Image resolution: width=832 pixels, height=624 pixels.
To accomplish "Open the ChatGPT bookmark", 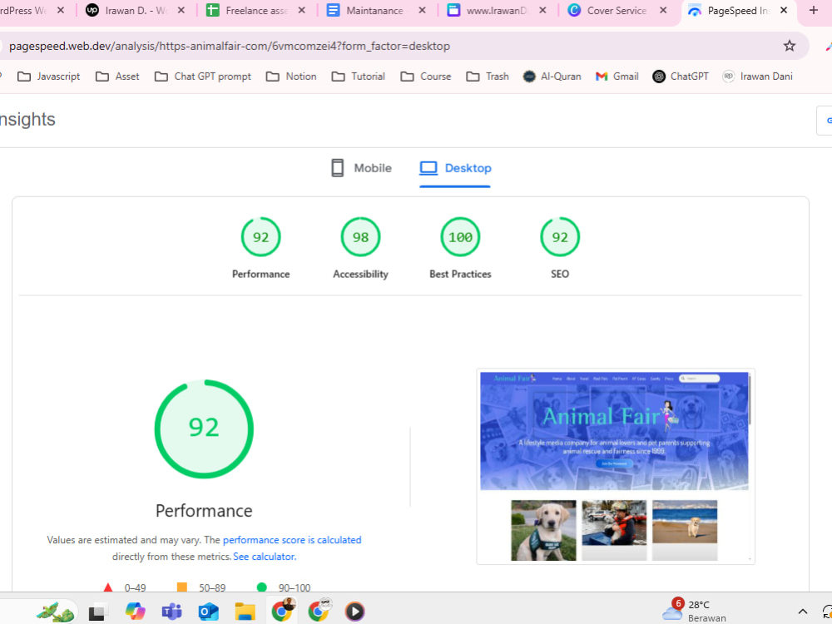I will tap(681, 77).
